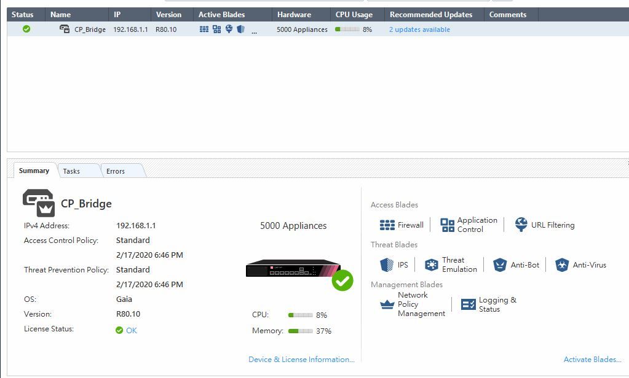The height and width of the screenshot is (378, 629).
Task: Click the 5000 Appliances device image
Action: [293, 269]
